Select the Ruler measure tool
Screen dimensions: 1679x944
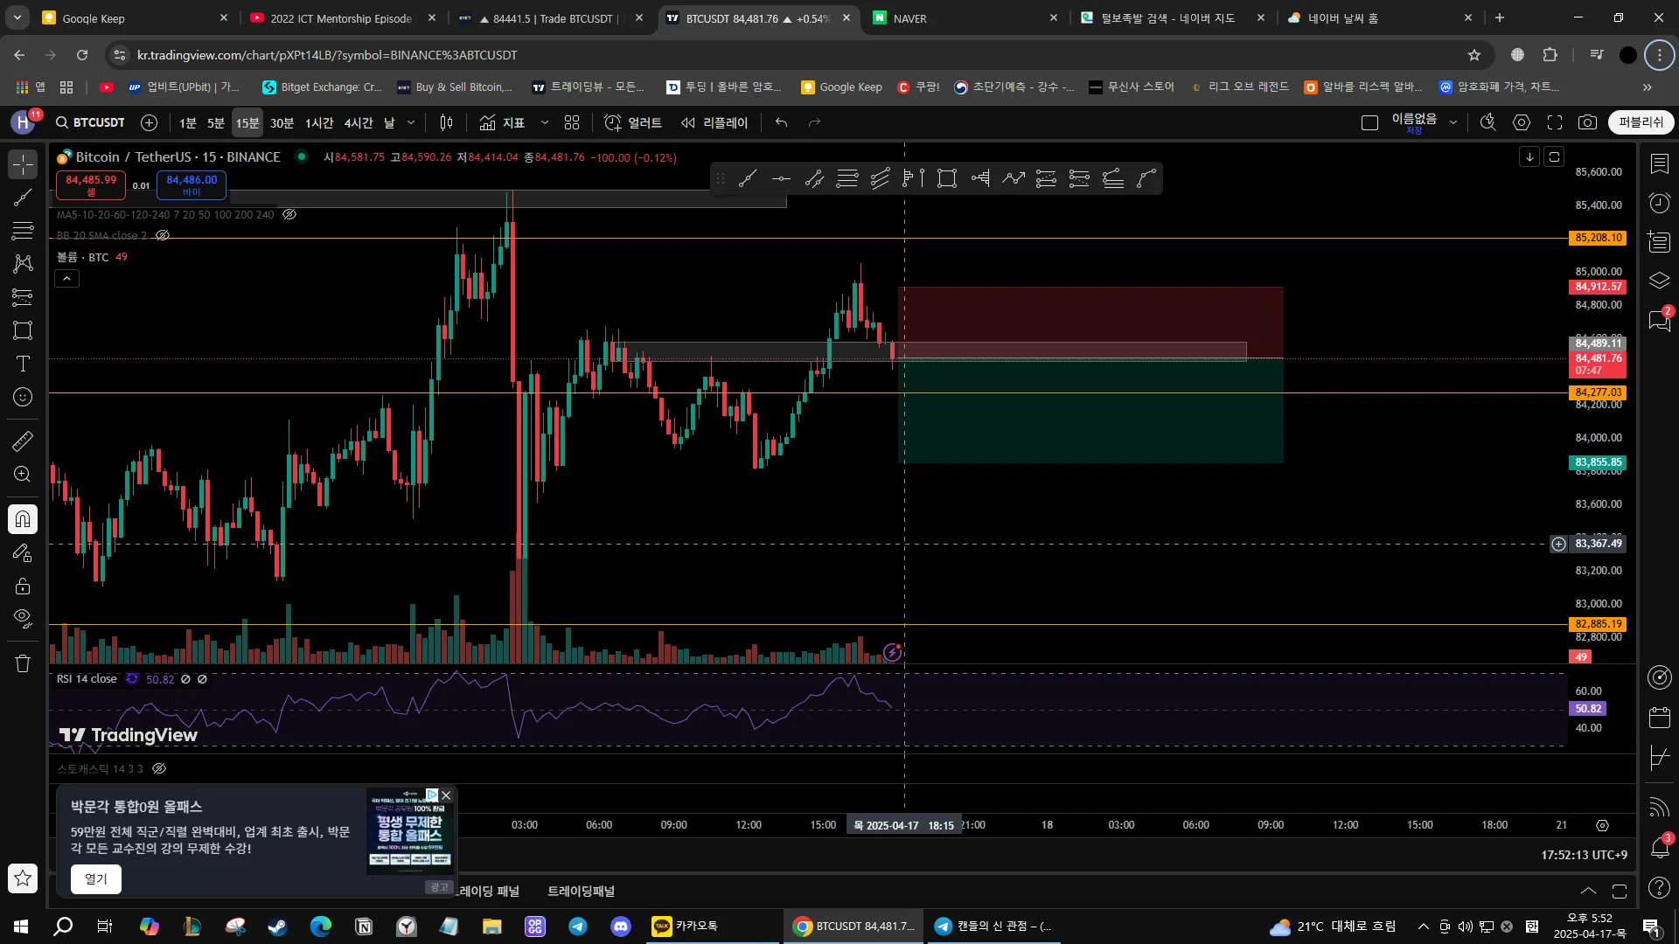tap(23, 441)
